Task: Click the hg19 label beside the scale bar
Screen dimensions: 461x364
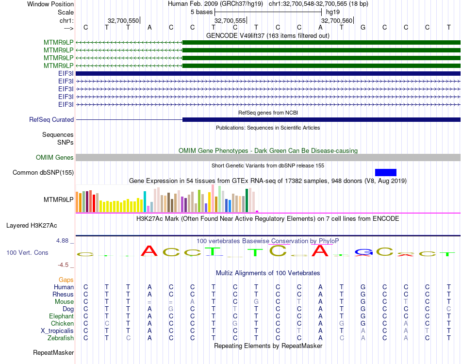Action: coord(333,12)
